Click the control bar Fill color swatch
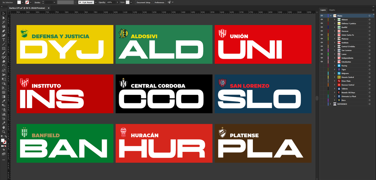The height and width of the screenshot is (180, 376). click(19, 2)
